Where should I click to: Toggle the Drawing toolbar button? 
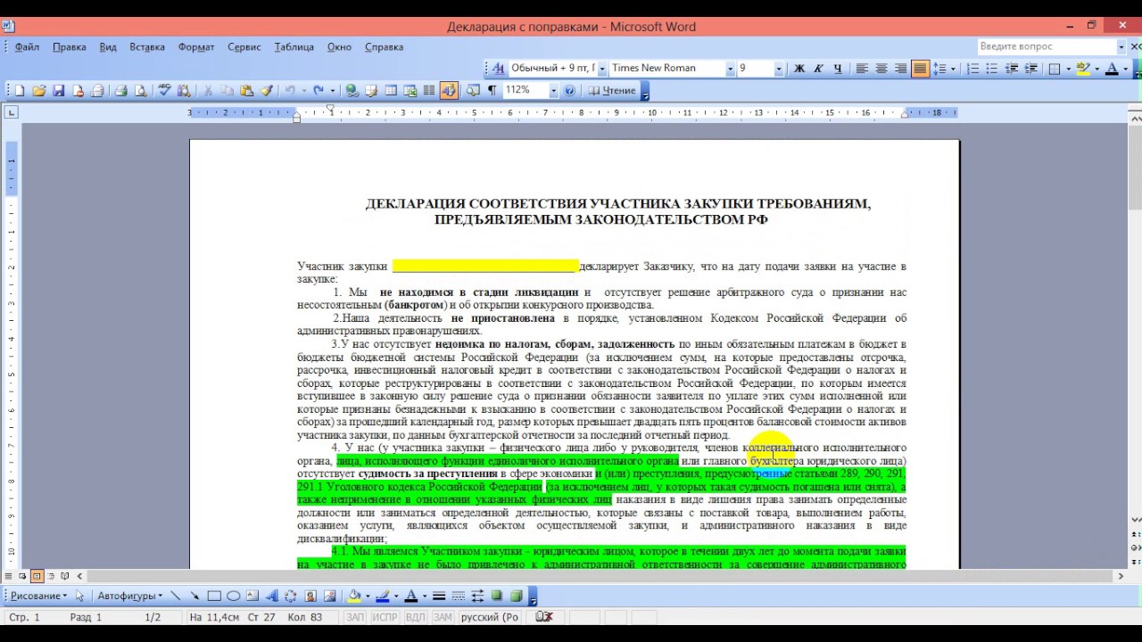pos(449,90)
